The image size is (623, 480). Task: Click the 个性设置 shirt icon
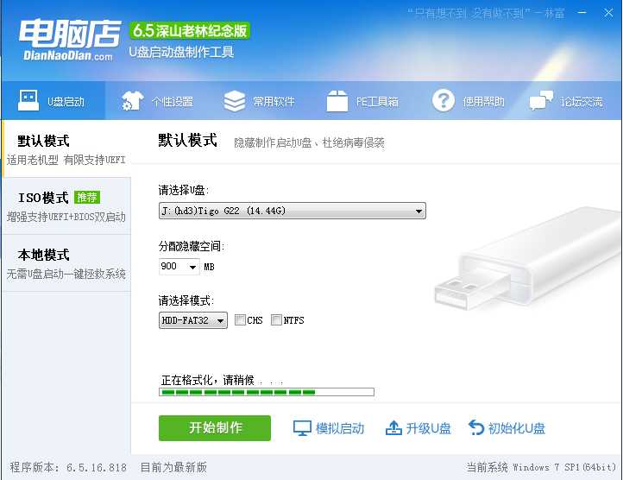coord(132,101)
